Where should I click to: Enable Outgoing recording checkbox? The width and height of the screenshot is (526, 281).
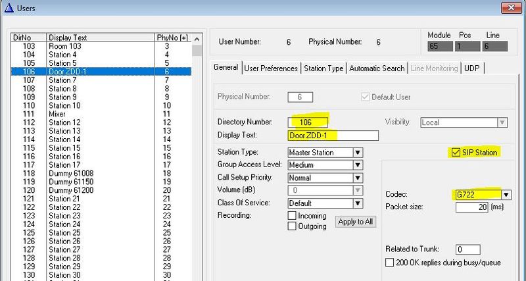pyautogui.click(x=292, y=226)
